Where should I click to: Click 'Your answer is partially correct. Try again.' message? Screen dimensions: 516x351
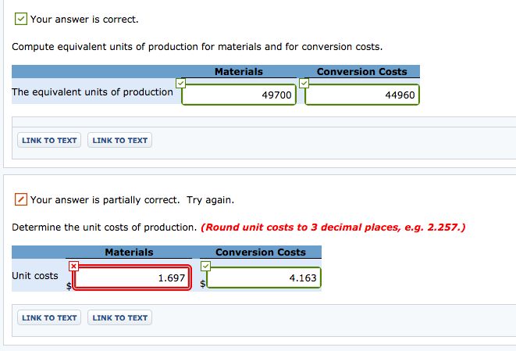point(132,200)
